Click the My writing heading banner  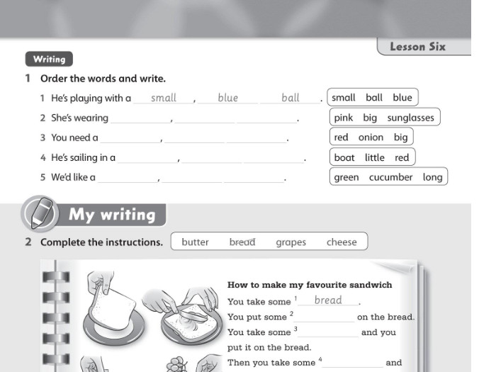[111, 215]
